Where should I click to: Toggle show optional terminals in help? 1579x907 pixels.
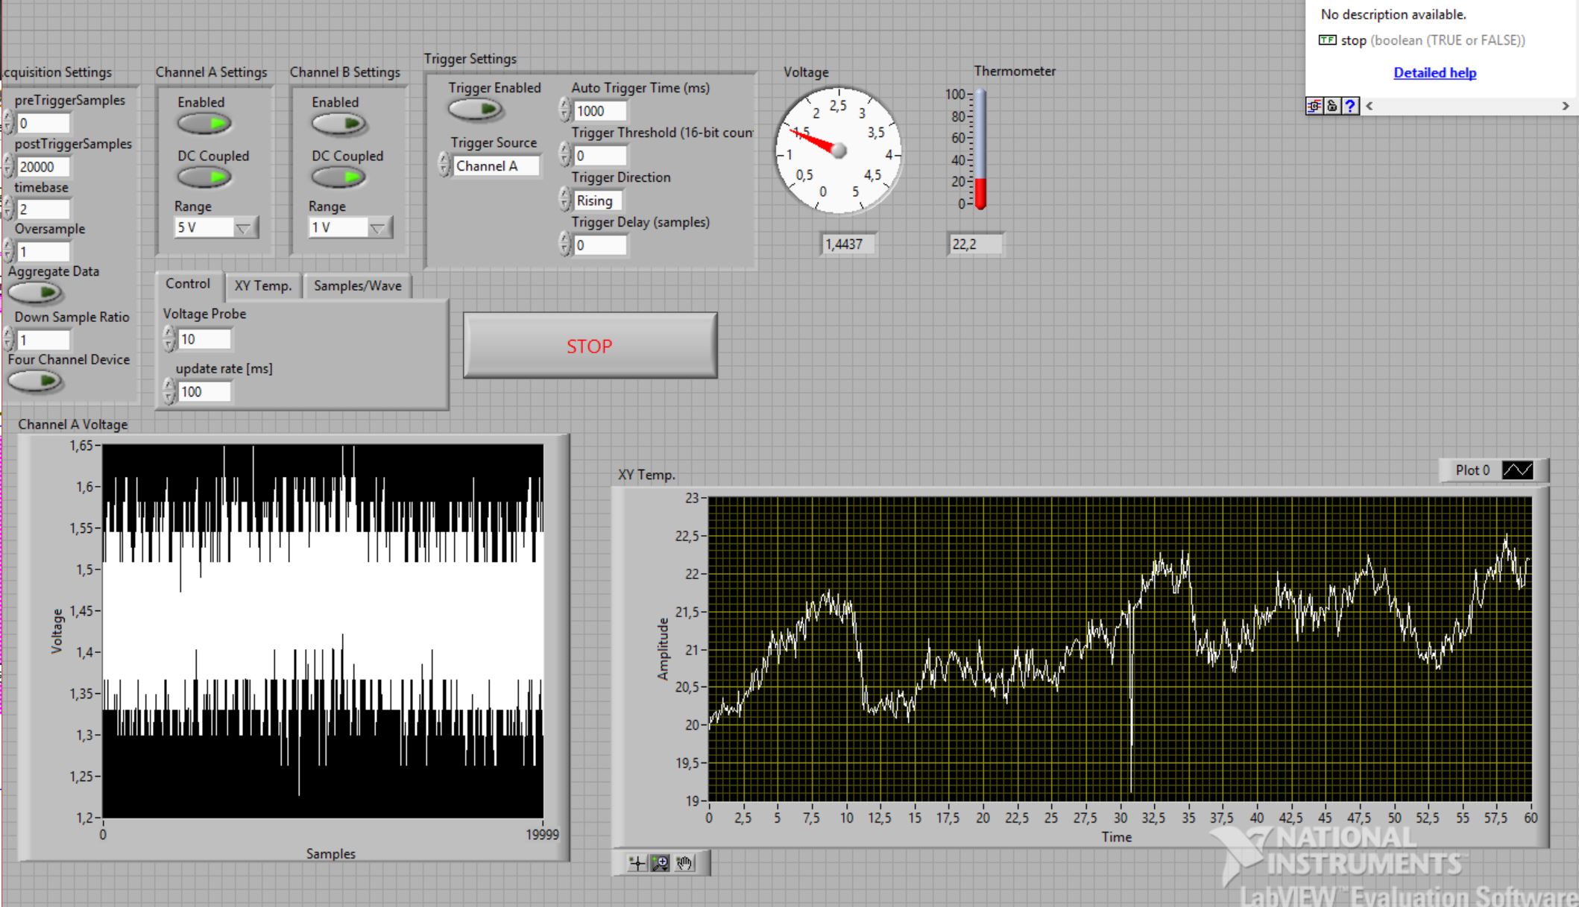pos(1314,106)
